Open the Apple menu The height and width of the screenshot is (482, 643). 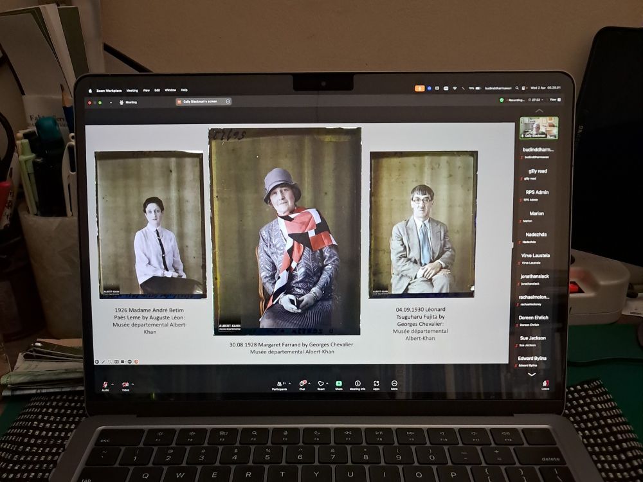(90, 91)
